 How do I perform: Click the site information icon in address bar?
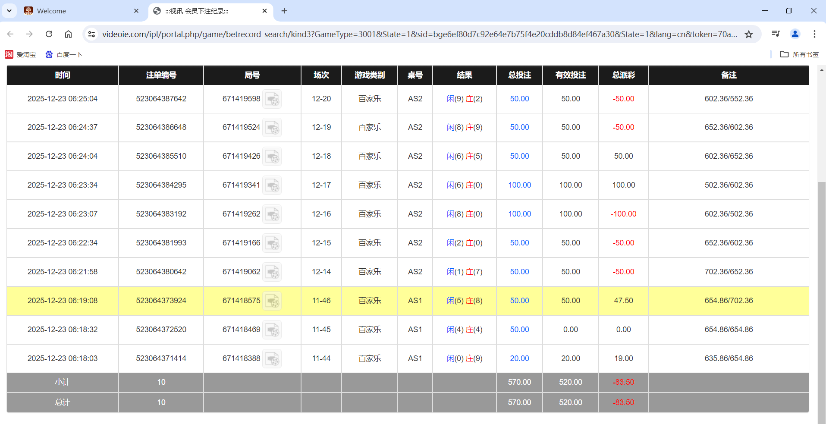tap(91, 34)
